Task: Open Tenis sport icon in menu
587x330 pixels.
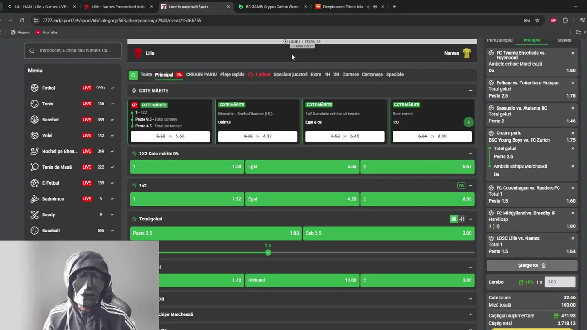Action: [34, 104]
